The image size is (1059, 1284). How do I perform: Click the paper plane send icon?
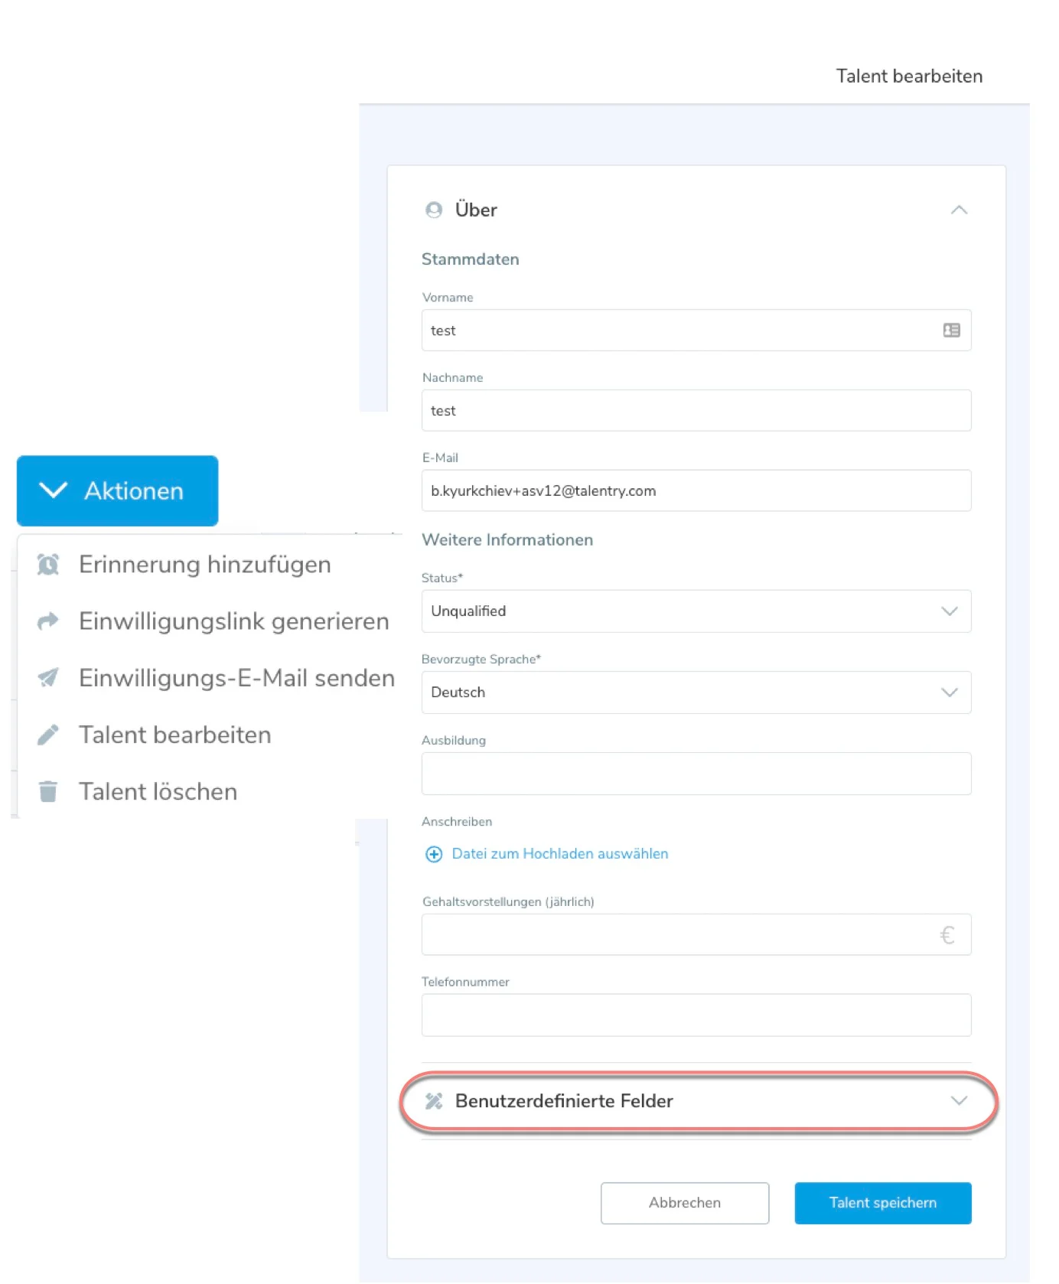pos(48,677)
